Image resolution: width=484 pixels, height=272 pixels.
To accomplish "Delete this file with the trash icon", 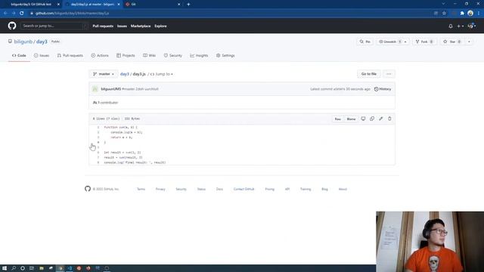I will (x=389, y=119).
